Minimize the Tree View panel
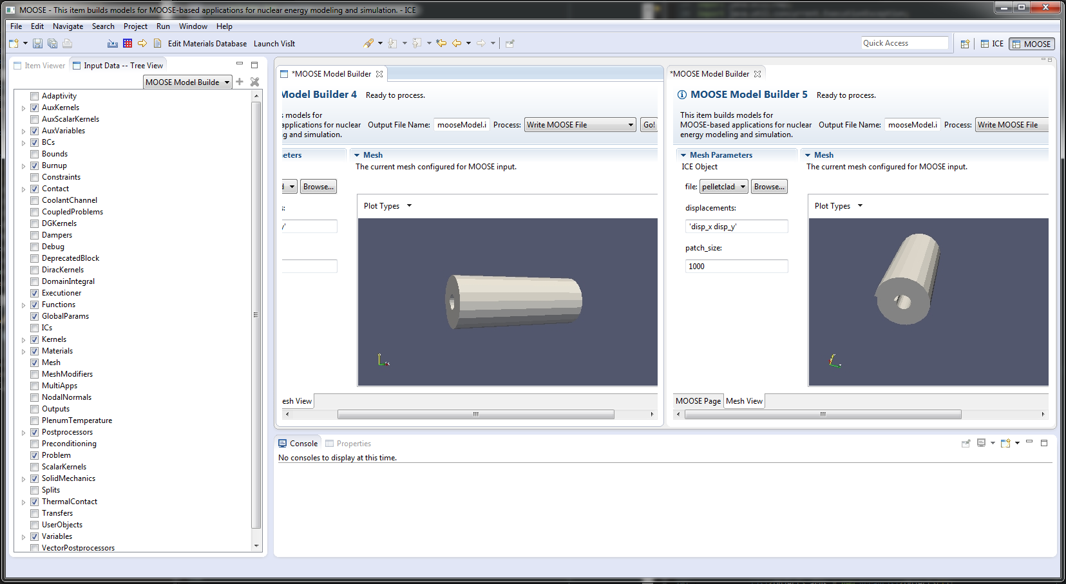The image size is (1066, 584). pyautogui.click(x=240, y=64)
